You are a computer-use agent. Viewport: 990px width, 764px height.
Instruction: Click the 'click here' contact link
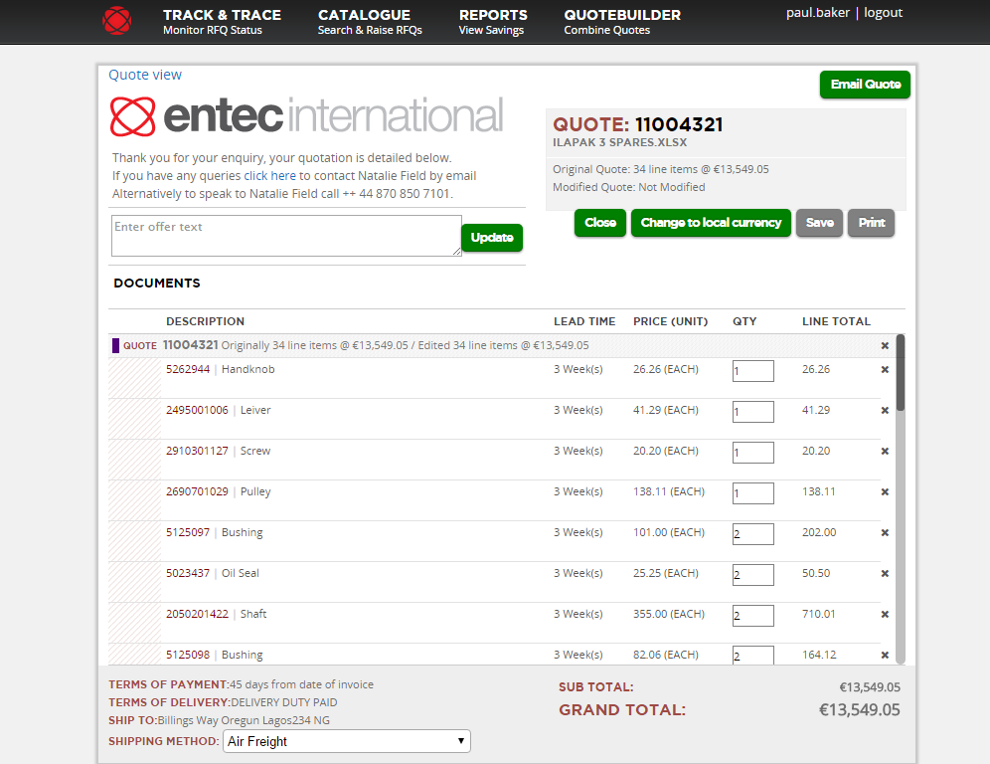click(269, 176)
